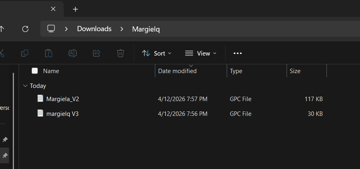Go to Downloads in breadcrumb
Screen dimensions: 360x169
click(94, 29)
